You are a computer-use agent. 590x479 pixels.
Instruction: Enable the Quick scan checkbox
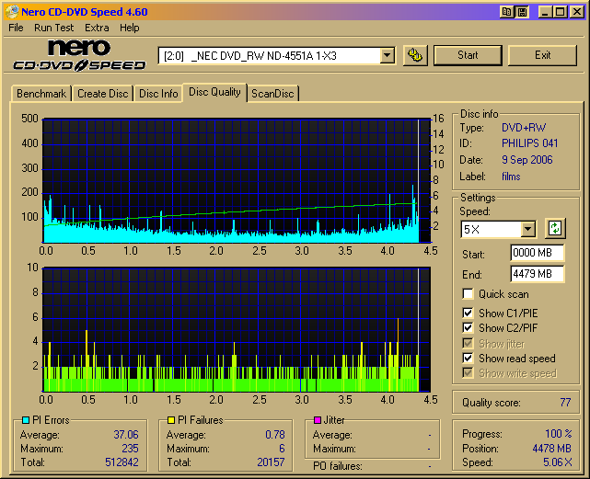coord(469,294)
